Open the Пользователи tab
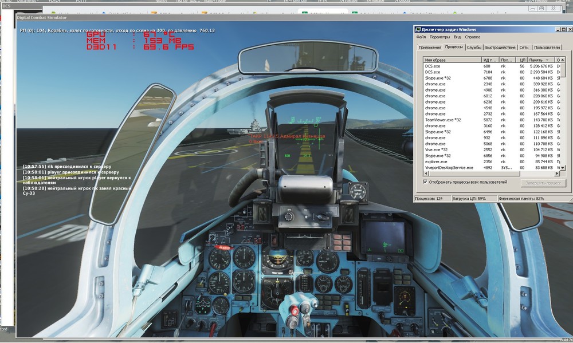The height and width of the screenshot is (343, 573). [547, 48]
